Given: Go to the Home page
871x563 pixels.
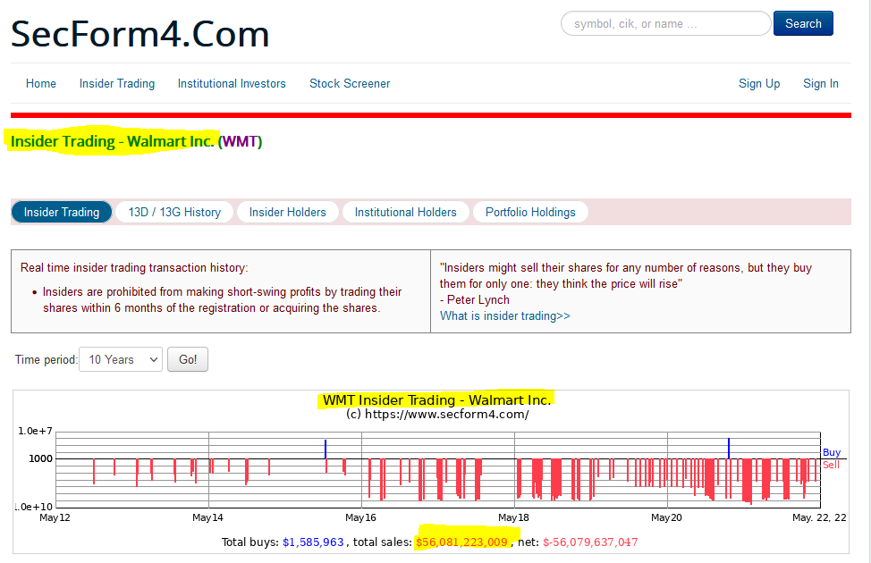Looking at the screenshot, I should pyautogui.click(x=40, y=83).
